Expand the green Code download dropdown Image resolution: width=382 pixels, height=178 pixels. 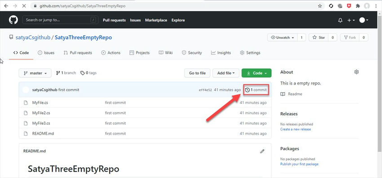coord(257,73)
